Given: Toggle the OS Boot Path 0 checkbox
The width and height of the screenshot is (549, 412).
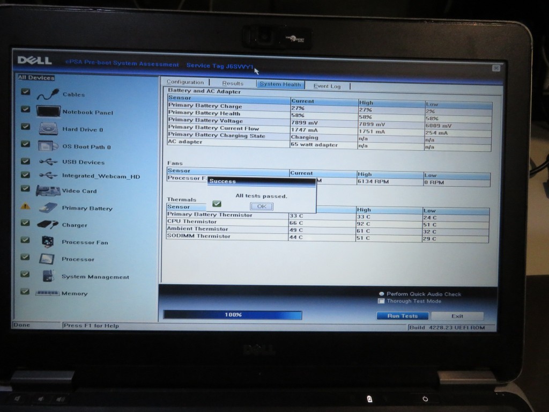Looking at the screenshot, I should 25,144.
